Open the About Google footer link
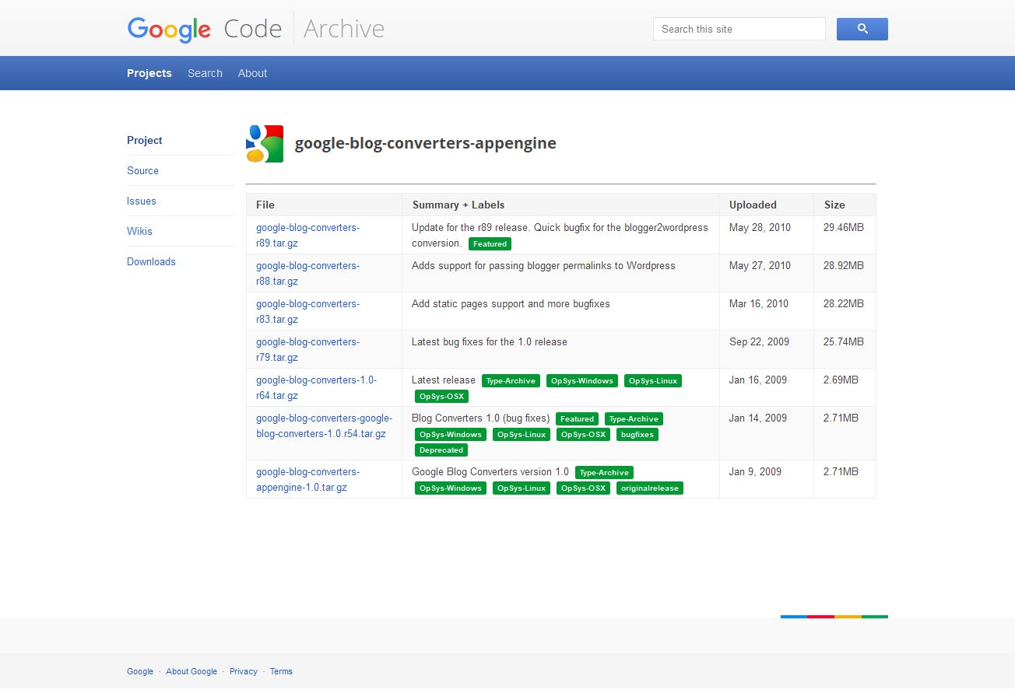1015x700 pixels. (191, 671)
